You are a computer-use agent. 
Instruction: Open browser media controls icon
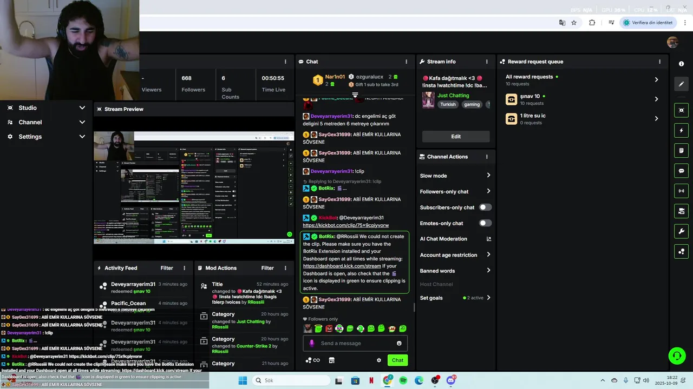[611, 23]
